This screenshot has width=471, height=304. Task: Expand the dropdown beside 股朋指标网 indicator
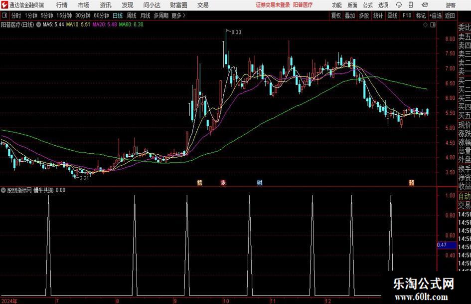pos(3,190)
